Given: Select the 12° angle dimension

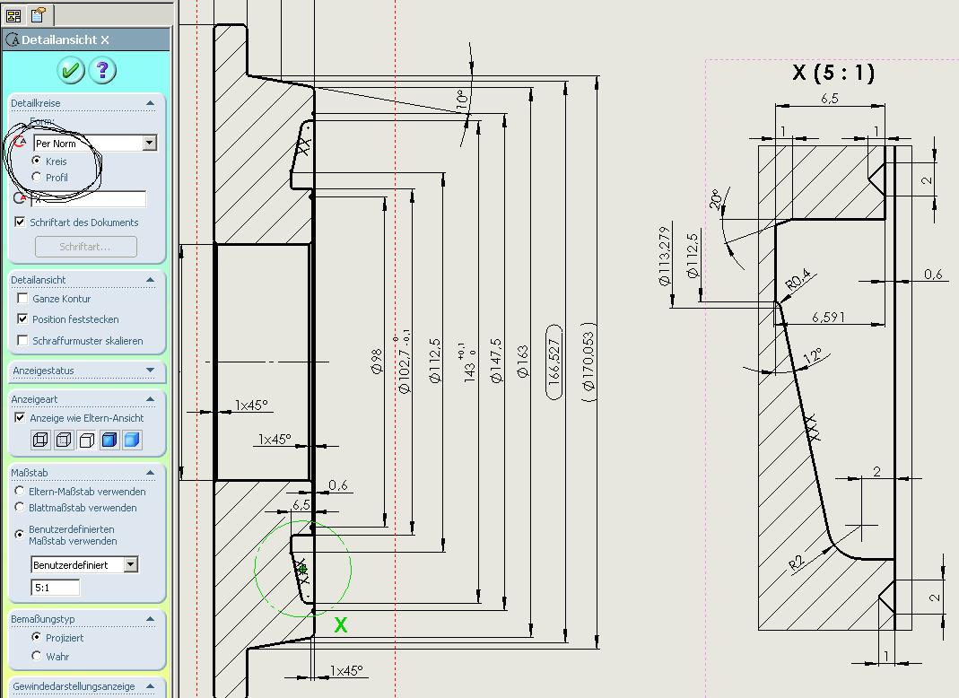Looking at the screenshot, I should (813, 357).
